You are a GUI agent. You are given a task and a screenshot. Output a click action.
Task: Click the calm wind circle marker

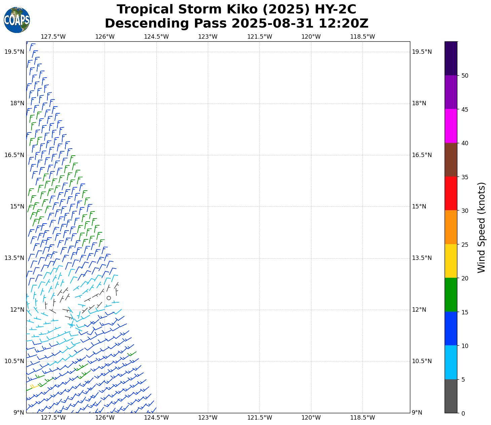109,298
